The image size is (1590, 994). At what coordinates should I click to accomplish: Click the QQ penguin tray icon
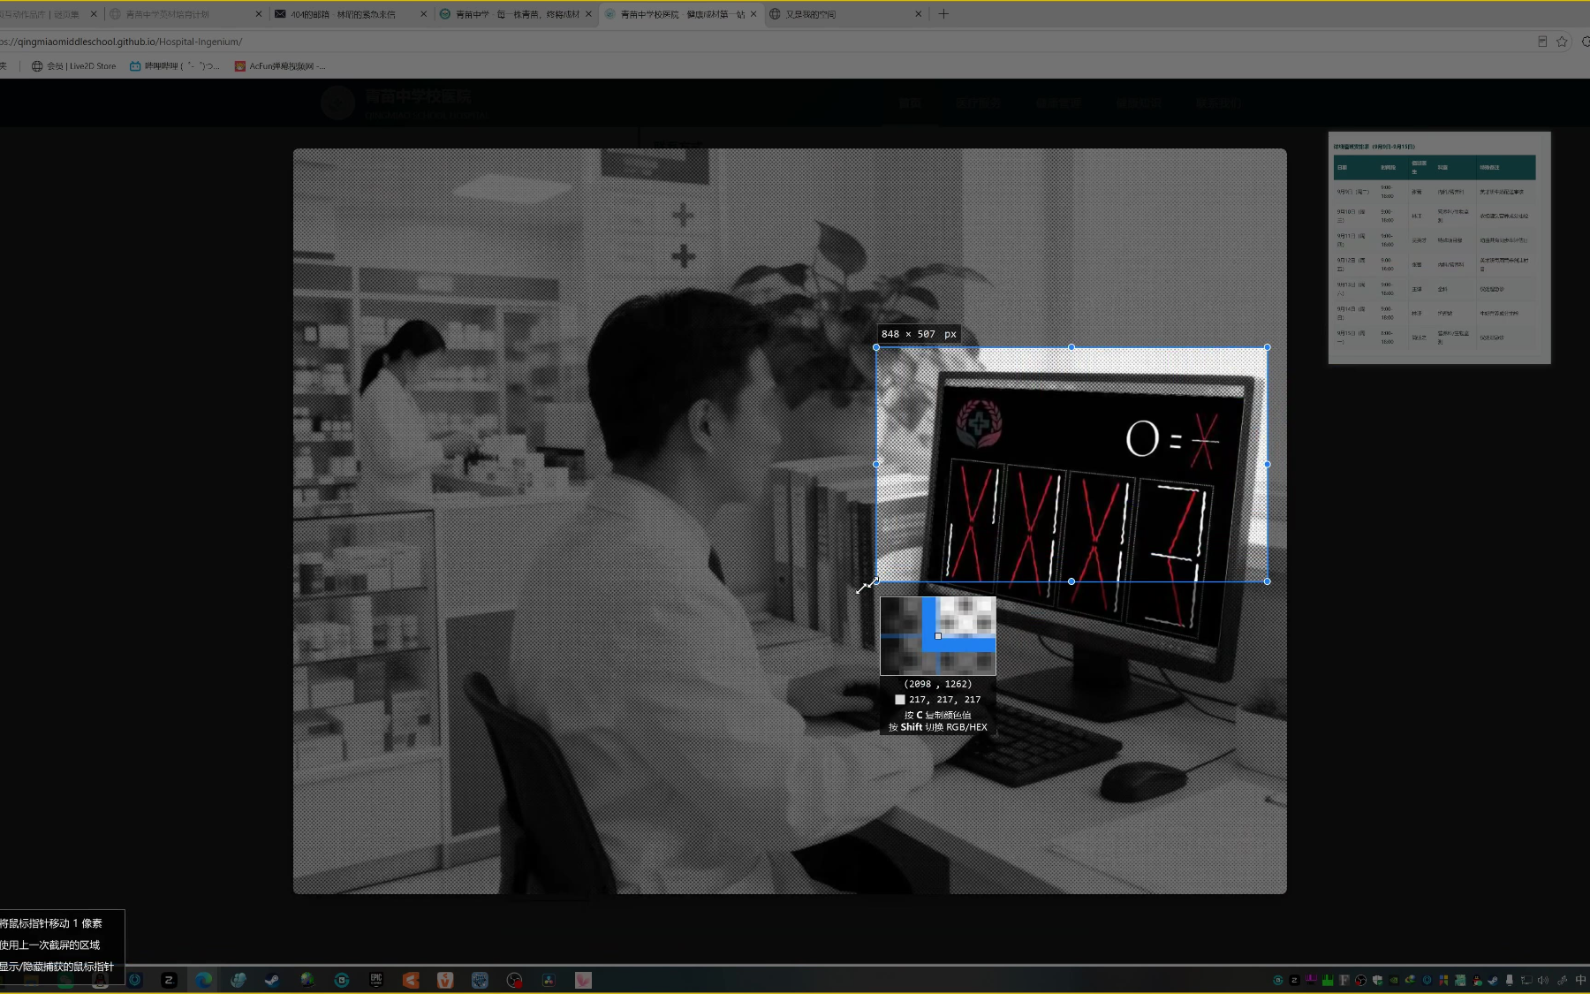click(x=1477, y=980)
